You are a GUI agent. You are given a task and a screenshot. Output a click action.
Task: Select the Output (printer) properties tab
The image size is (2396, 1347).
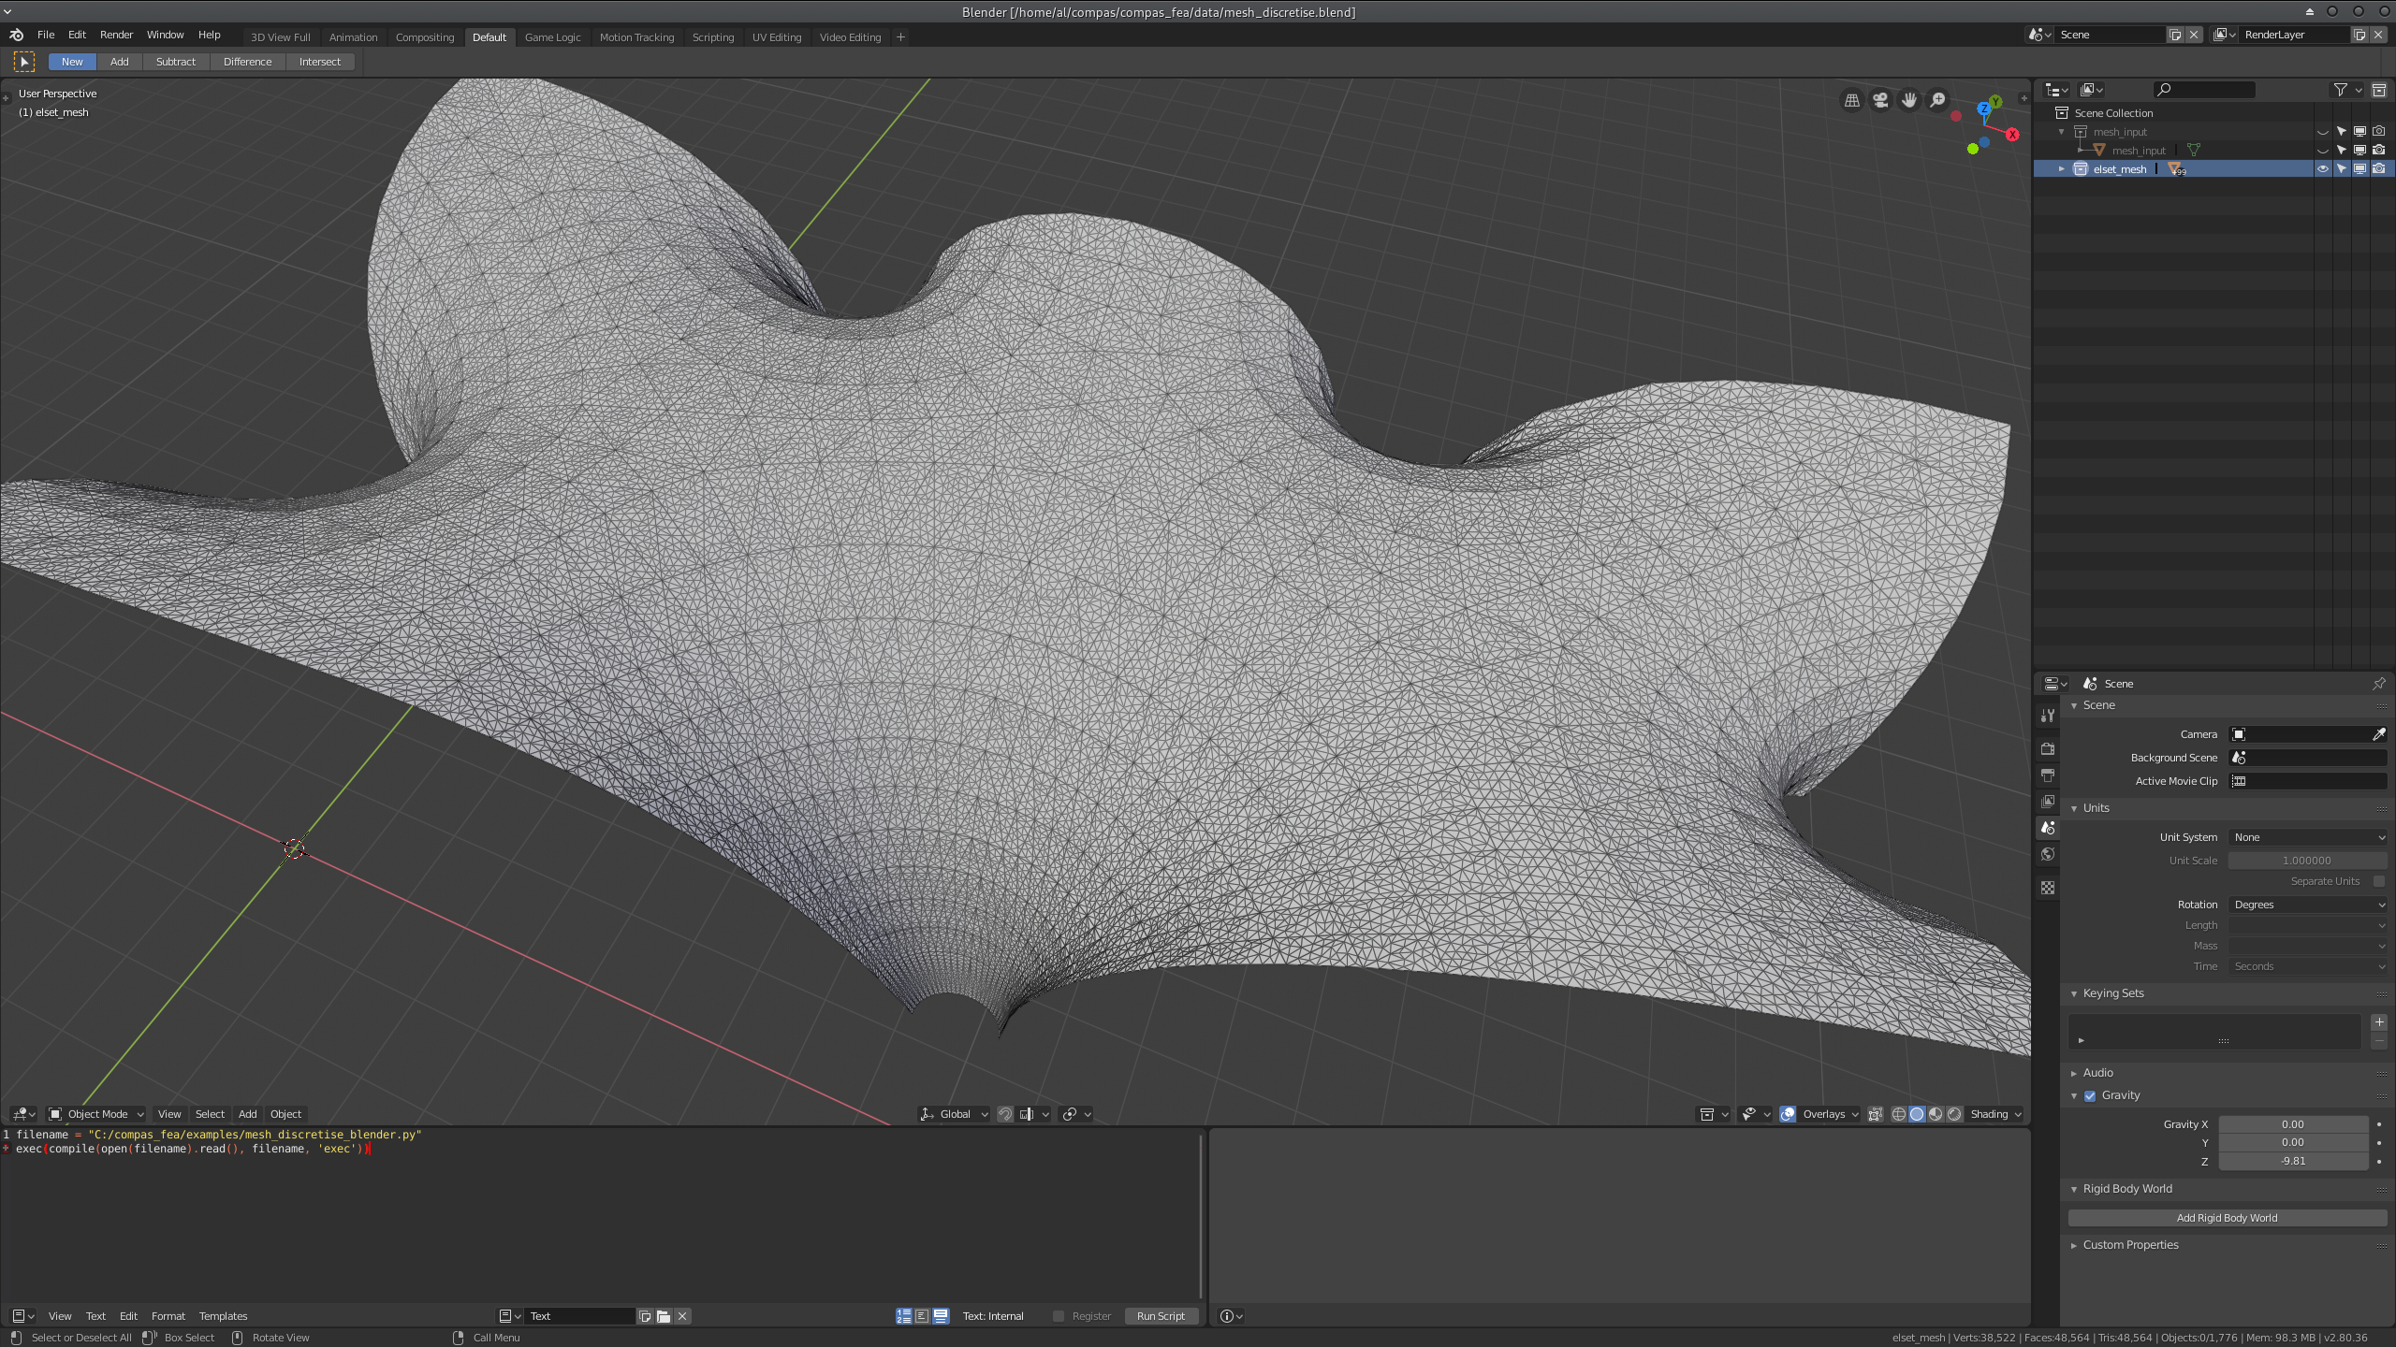point(2048,775)
